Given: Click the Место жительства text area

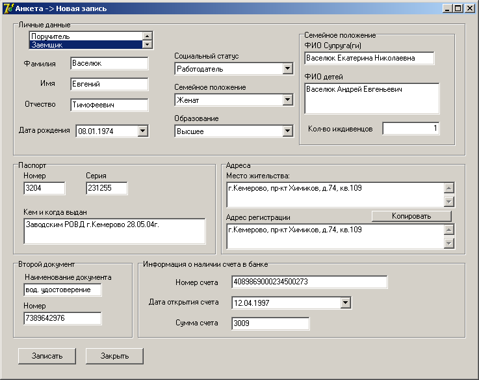Looking at the screenshot, I should coord(335,195).
